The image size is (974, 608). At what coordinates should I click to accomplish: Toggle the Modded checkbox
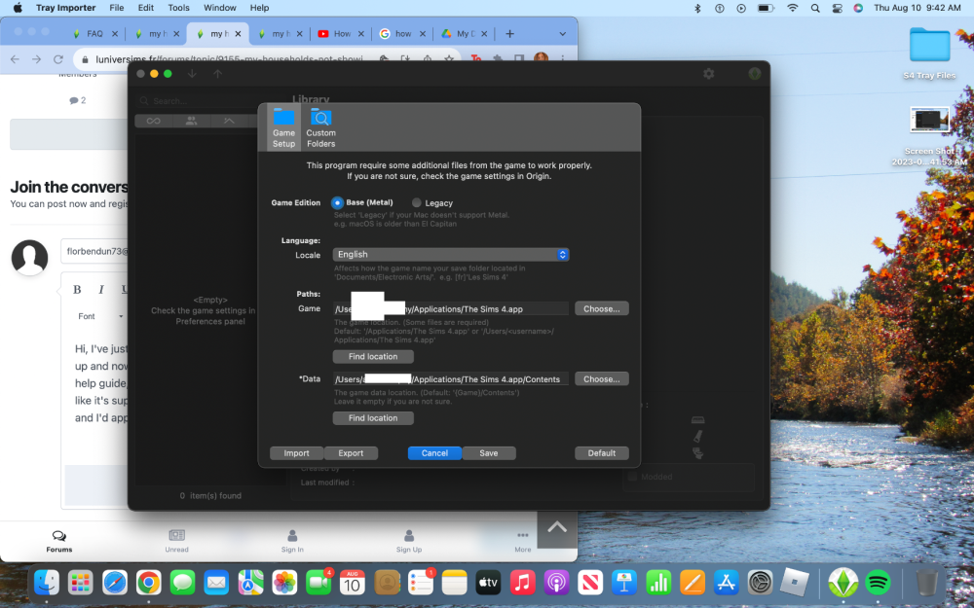point(632,477)
